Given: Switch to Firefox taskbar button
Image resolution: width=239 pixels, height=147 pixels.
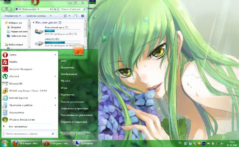Looking at the screenshot, I should click(x=26, y=143).
